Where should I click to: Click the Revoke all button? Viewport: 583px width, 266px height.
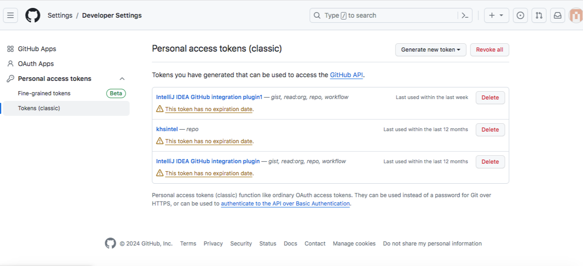point(489,50)
